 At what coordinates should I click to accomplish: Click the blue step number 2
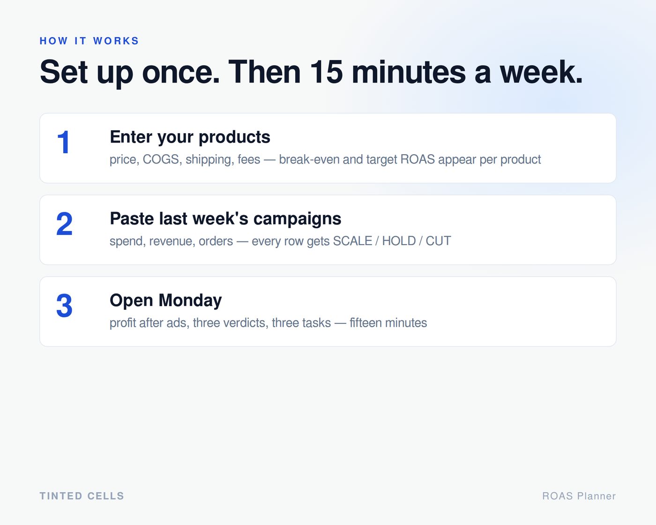tap(64, 224)
